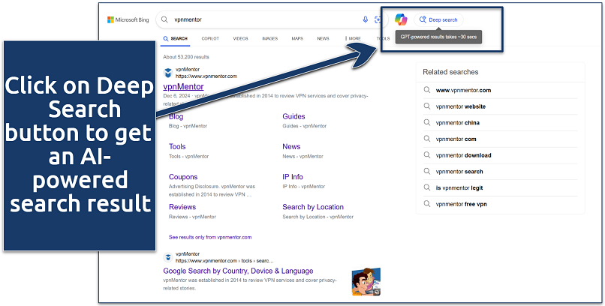Open the vpnMentor main result link
Viewport: 605px width, 306px height.
click(183, 86)
